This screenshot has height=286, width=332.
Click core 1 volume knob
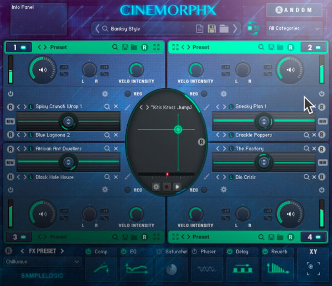tap(43, 70)
